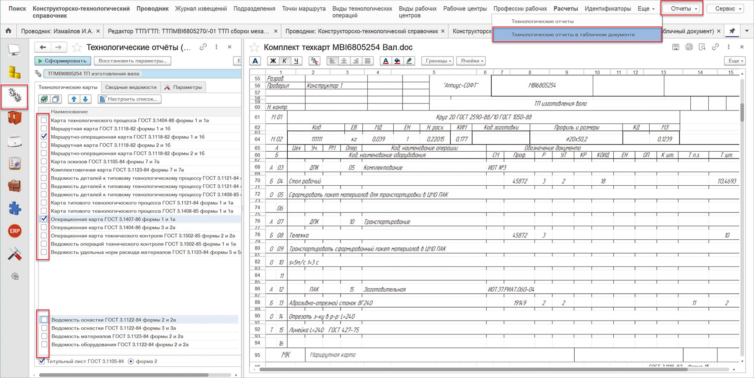This screenshot has width=754, height=378.
Task: Check all items in the cards list
Action: (x=44, y=99)
